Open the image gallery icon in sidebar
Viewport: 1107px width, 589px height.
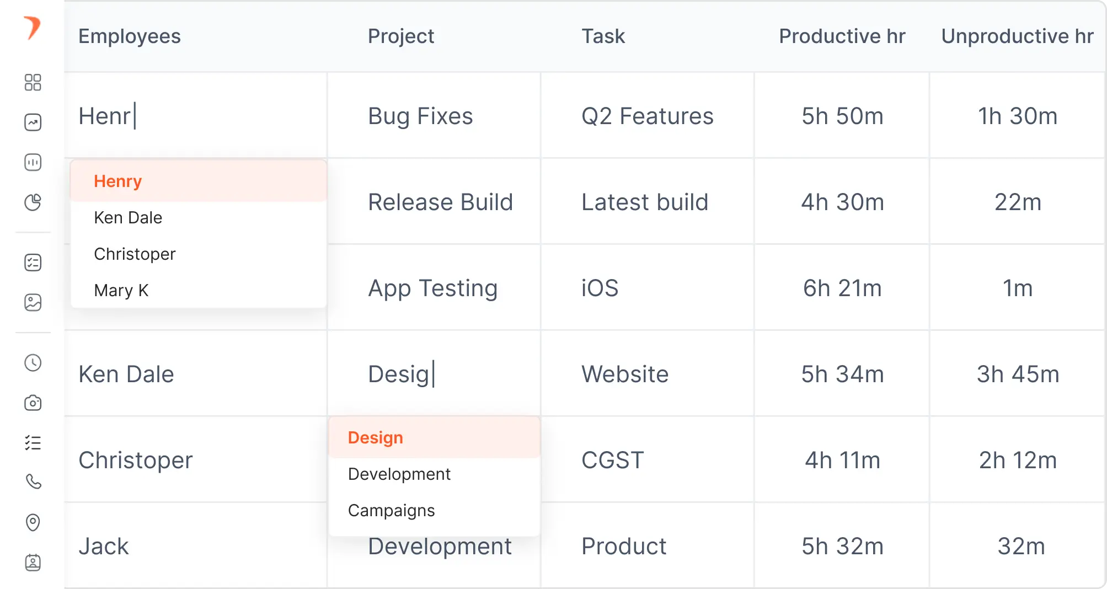(x=33, y=302)
